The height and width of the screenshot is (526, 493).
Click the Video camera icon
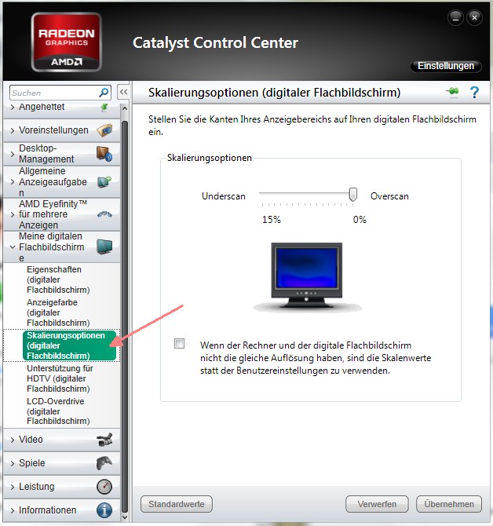coord(104,440)
